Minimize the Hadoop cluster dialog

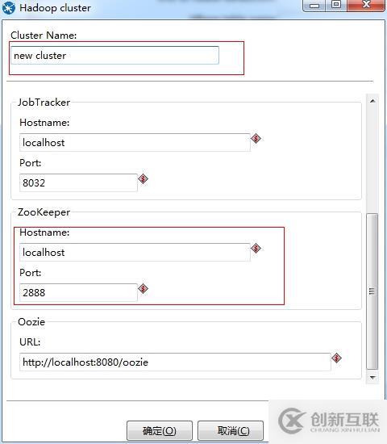click(314, 5)
